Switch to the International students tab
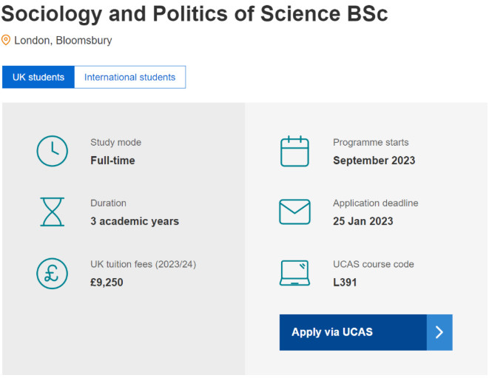Image resolution: width=489 pixels, height=378 pixels. pyautogui.click(x=129, y=77)
